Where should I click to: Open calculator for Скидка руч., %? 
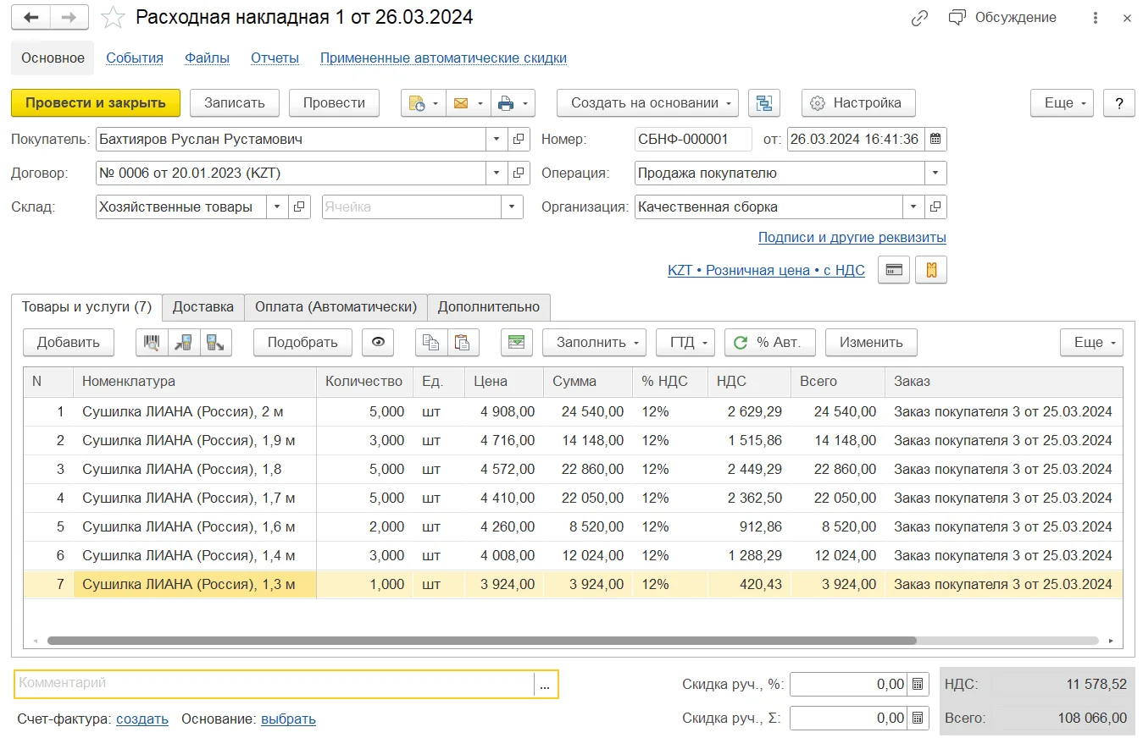coord(918,685)
